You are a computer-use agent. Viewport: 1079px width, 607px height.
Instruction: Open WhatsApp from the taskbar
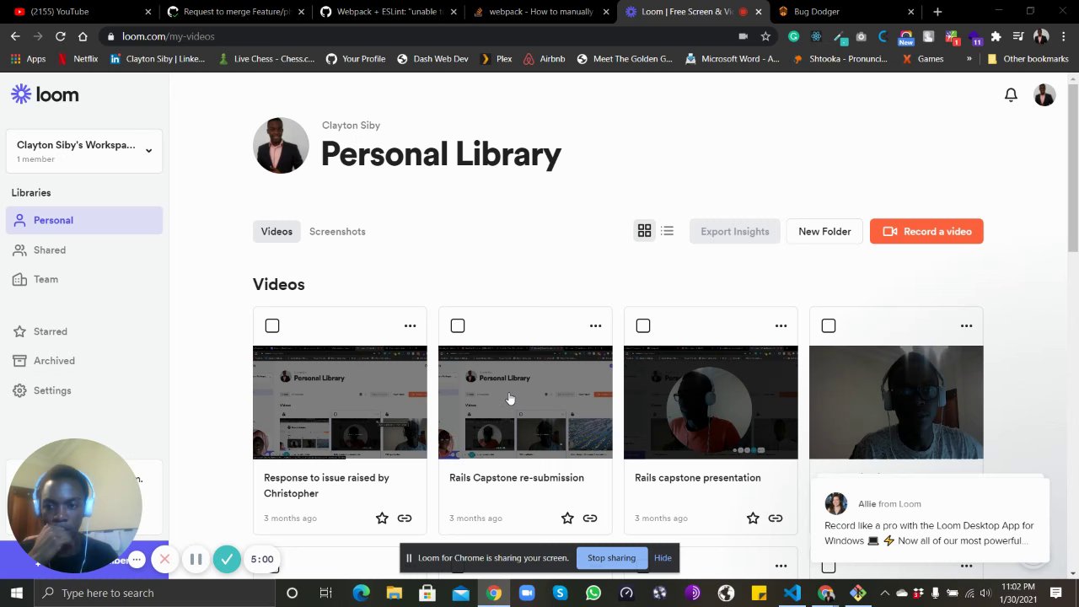tap(593, 593)
